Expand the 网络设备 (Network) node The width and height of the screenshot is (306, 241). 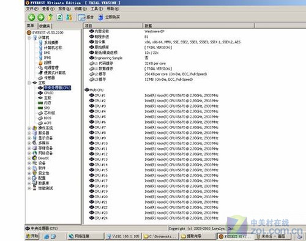click(x=29, y=153)
